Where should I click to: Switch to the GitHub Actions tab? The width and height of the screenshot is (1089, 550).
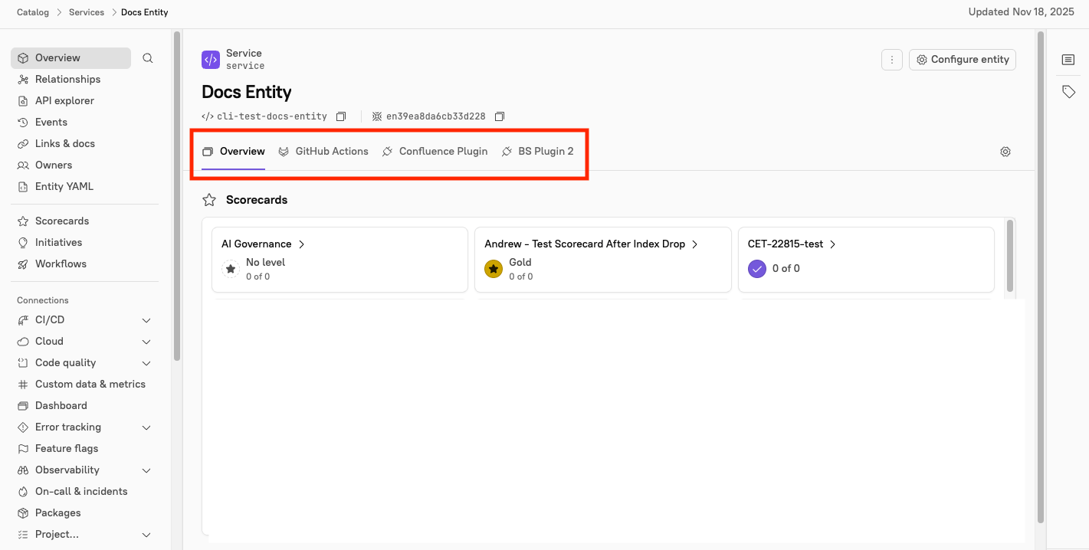point(323,152)
